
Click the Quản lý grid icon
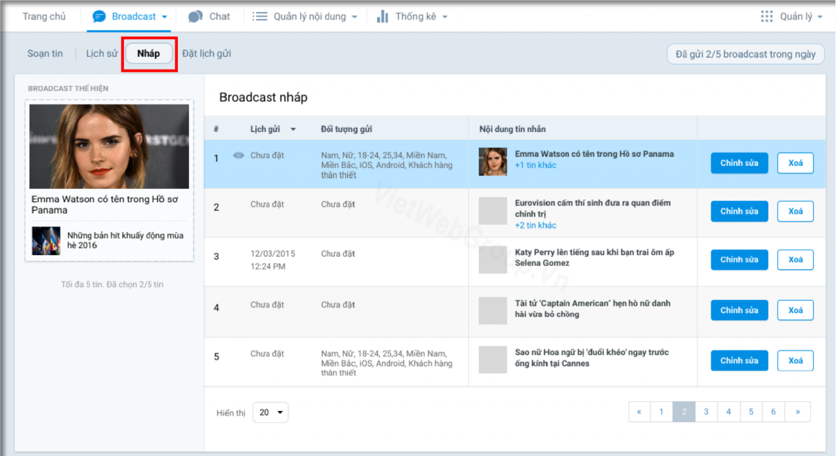(x=767, y=17)
